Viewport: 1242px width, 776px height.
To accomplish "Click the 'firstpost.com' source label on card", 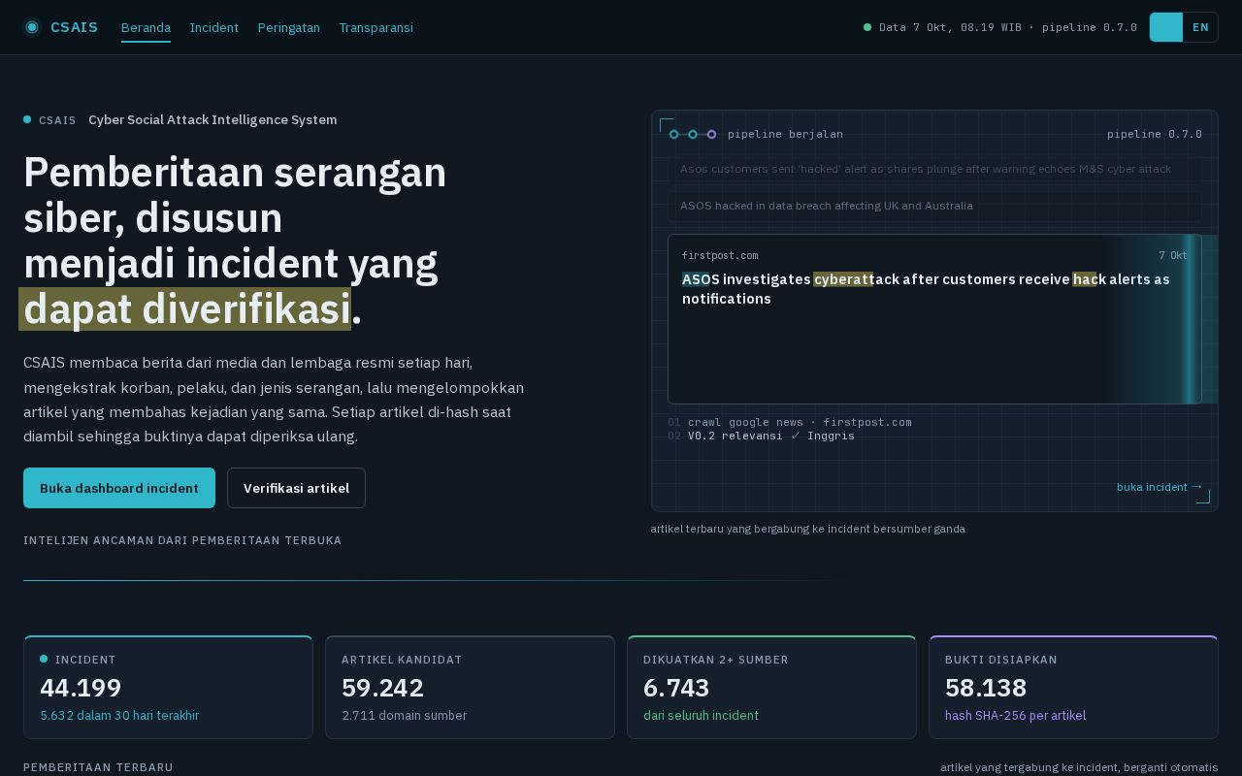I will [720, 255].
